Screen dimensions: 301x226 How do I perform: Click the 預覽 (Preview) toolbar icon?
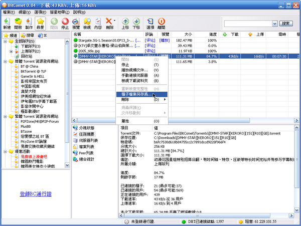76,24
